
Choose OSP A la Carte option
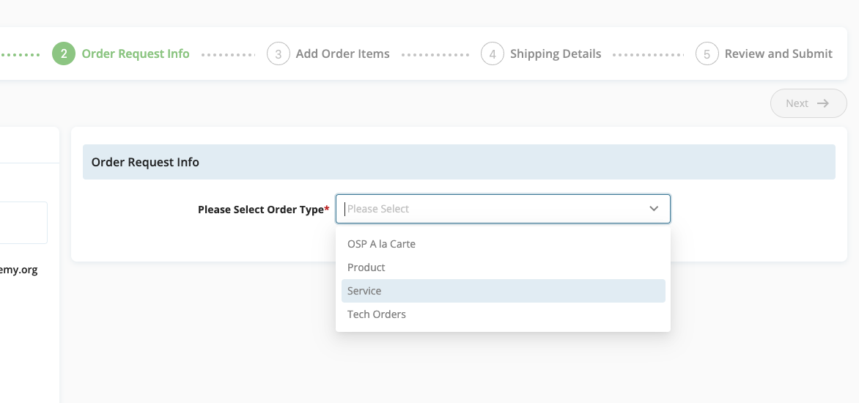coord(503,244)
